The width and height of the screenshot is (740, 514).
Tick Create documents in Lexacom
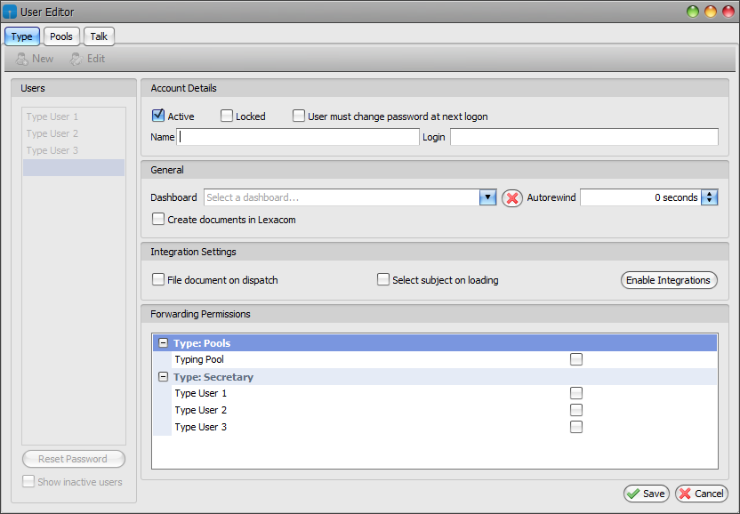point(158,219)
